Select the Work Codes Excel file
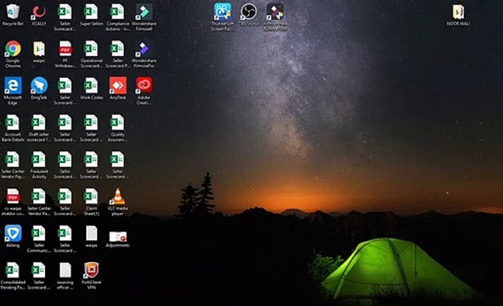Screen dimensions: 503x306 click(92, 86)
